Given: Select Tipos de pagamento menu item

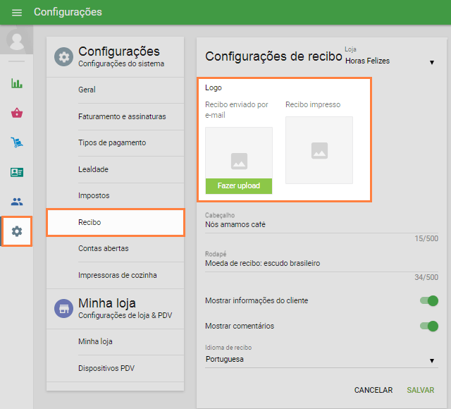Looking at the screenshot, I should 131,142.
